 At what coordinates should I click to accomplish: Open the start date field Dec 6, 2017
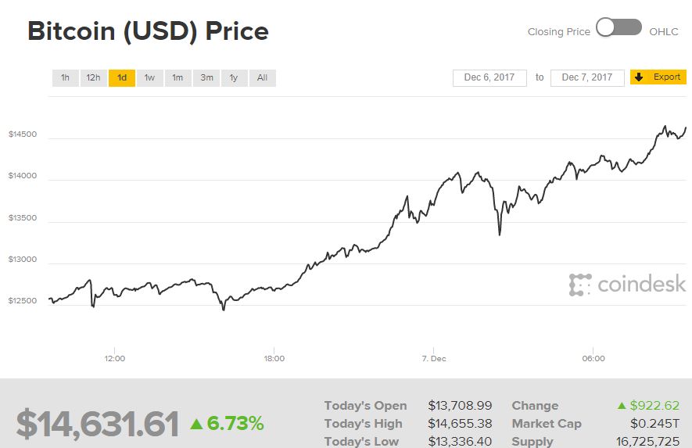pyautogui.click(x=489, y=77)
